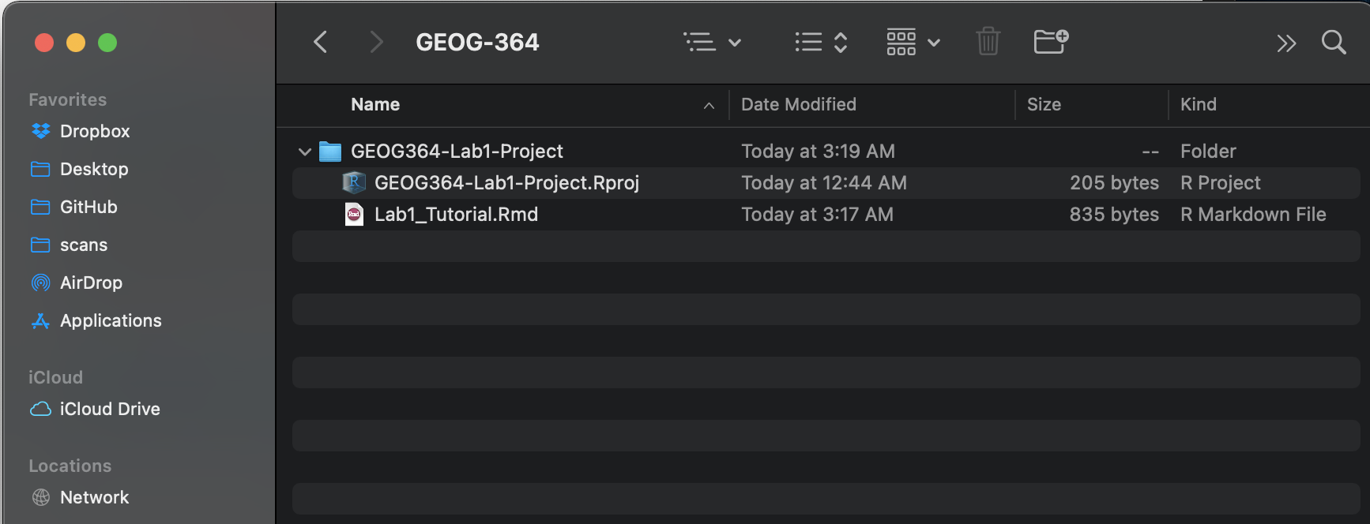Sort by the Kind column header
Viewport: 1370px width, 524px height.
click(x=1198, y=105)
